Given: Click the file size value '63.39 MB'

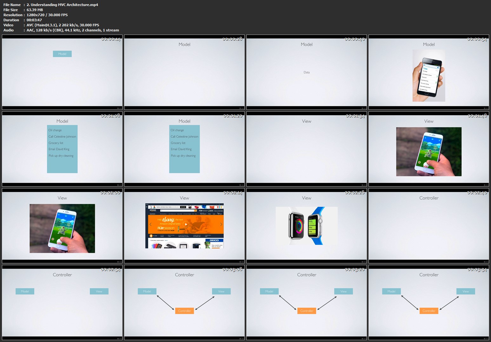Looking at the screenshot, I should 35,10.
